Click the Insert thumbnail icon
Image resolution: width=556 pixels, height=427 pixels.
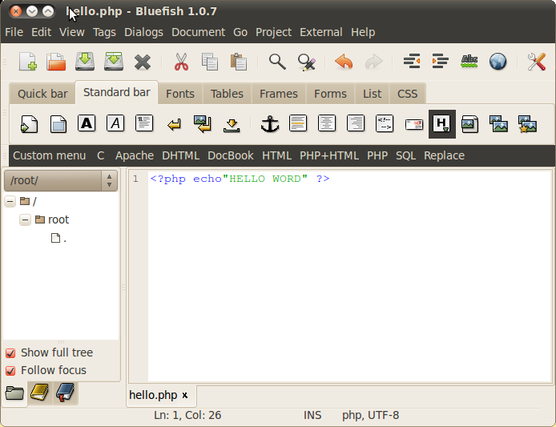(498, 124)
